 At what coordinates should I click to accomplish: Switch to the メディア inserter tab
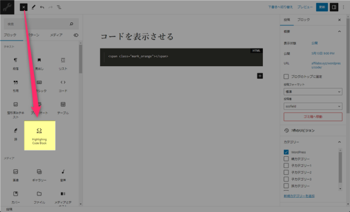(x=57, y=35)
